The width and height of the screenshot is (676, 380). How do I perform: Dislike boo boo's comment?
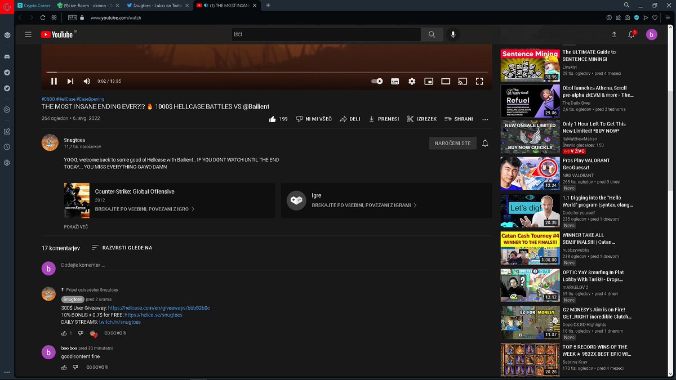tap(75, 367)
